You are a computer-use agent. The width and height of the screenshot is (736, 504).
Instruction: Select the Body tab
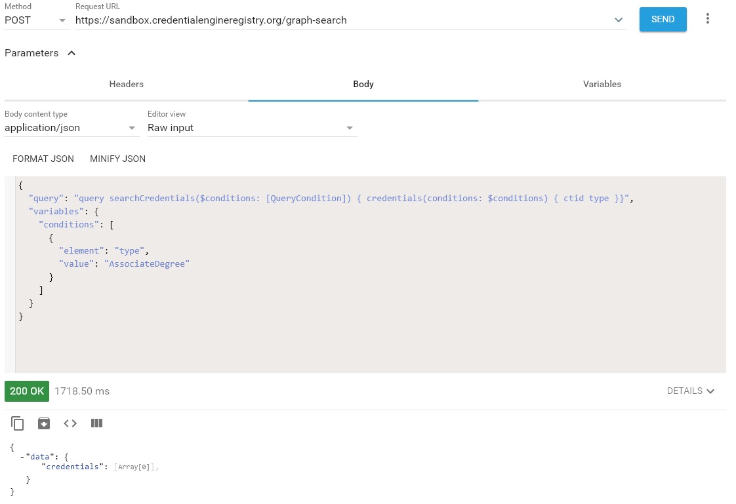click(363, 84)
